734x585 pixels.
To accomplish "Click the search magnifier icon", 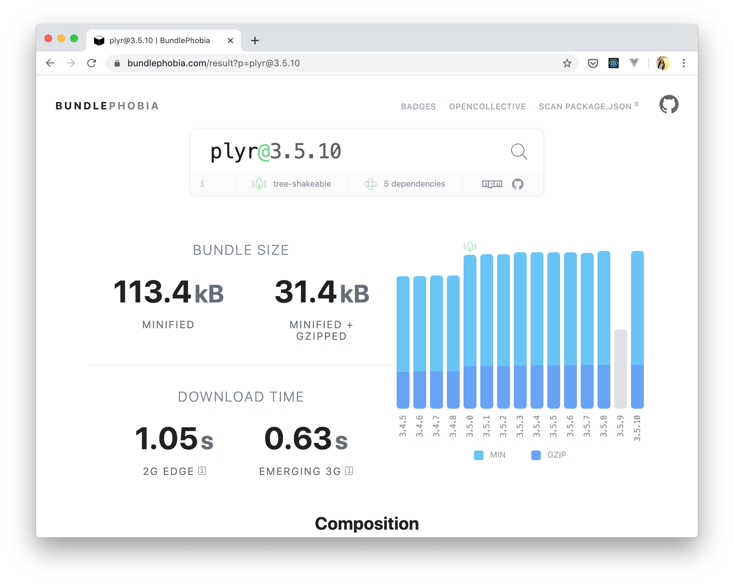I will 519,152.
